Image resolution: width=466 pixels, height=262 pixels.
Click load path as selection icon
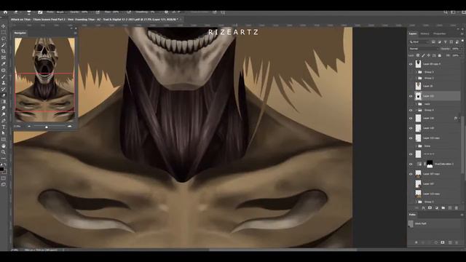pos(430,242)
